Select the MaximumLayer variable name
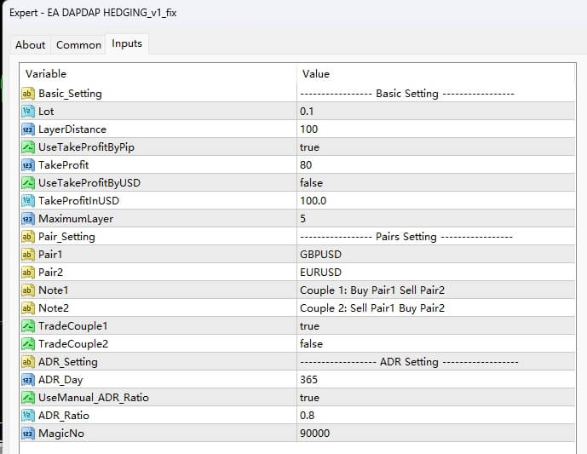The width and height of the screenshot is (587, 454). pos(76,219)
